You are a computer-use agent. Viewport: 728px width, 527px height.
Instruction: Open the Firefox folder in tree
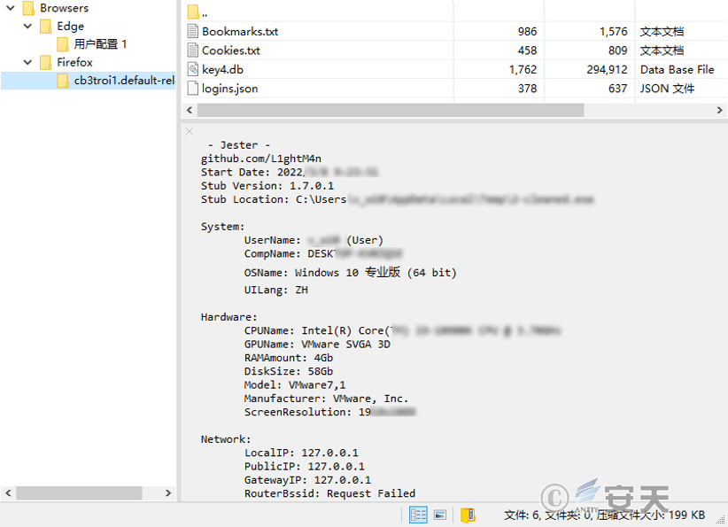[x=74, y=63]
